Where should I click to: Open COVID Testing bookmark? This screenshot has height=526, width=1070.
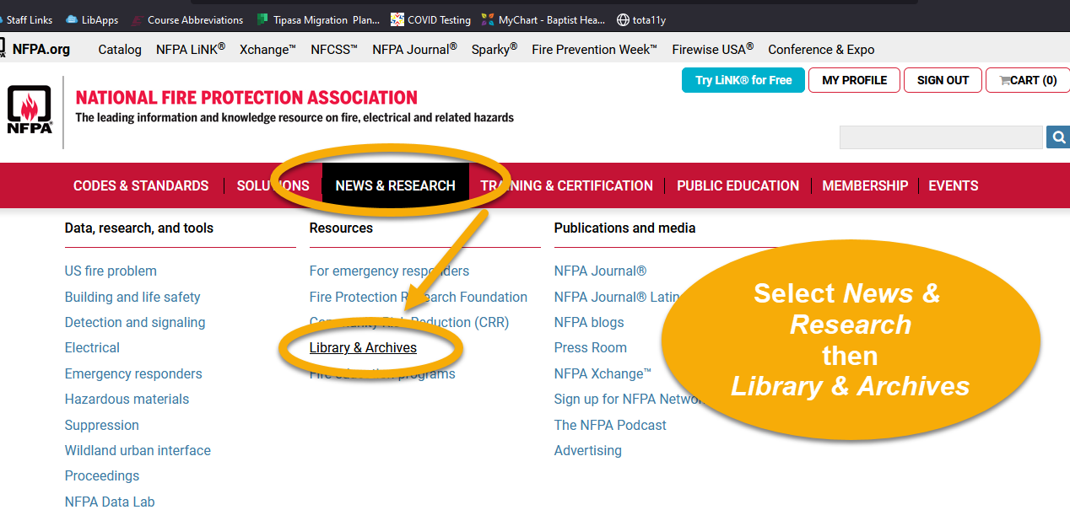point(430,19)
